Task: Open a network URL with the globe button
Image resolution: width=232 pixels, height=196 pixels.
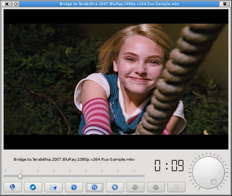Action: [x=12, y=187]
